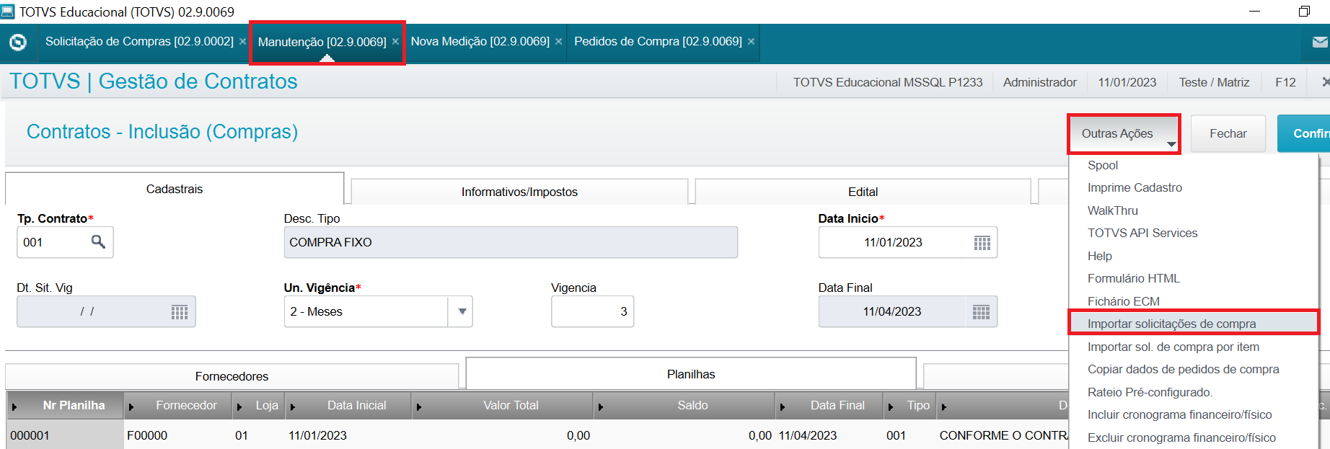Expand the Un. Vigência dropdown
Screen dimensions: 1330x449
pos(462,311)
